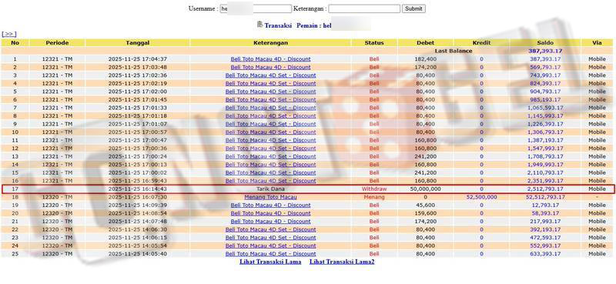Click the 52,512,793.17 saldo value
Viewport: 616px width, 284px height.
pyautogui.click(x=545, y=197)
